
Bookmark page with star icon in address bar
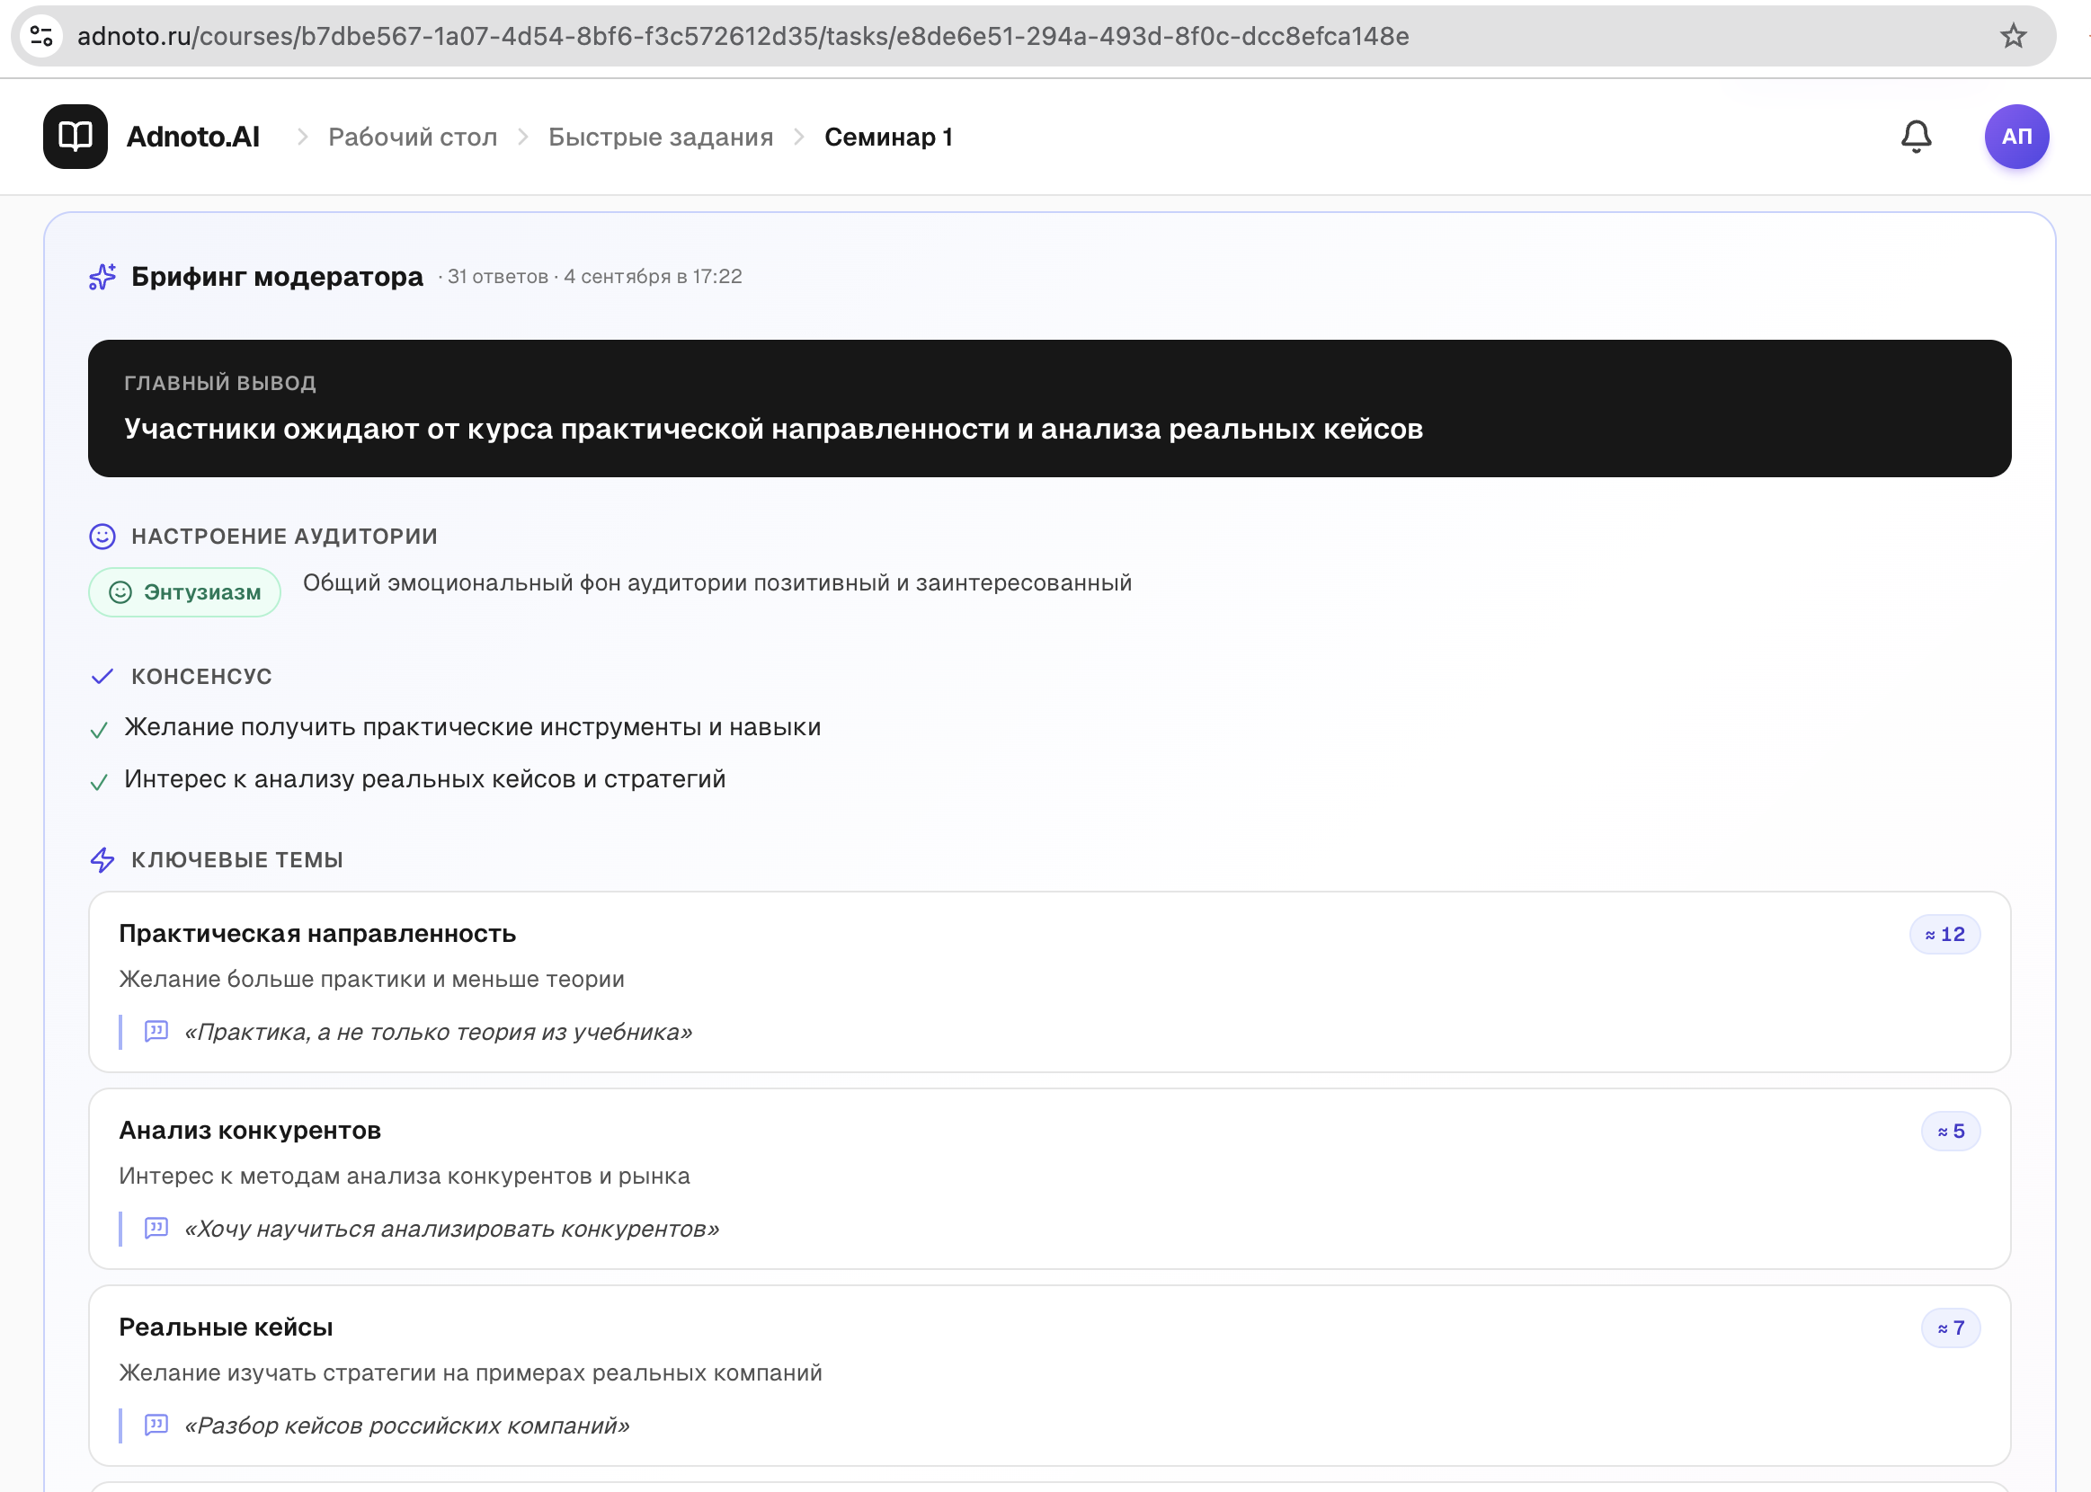pos(2012,36)
